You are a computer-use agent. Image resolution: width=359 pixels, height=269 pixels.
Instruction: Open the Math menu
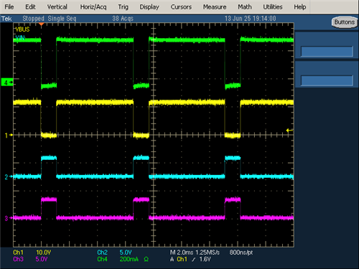245,7
